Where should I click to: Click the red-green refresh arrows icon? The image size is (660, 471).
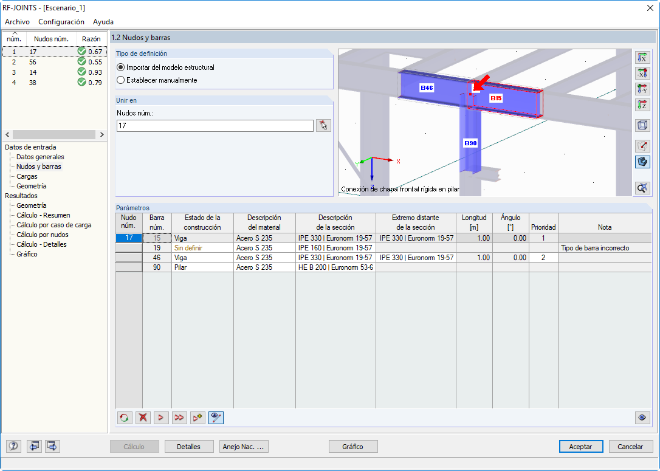pos(125,418)
